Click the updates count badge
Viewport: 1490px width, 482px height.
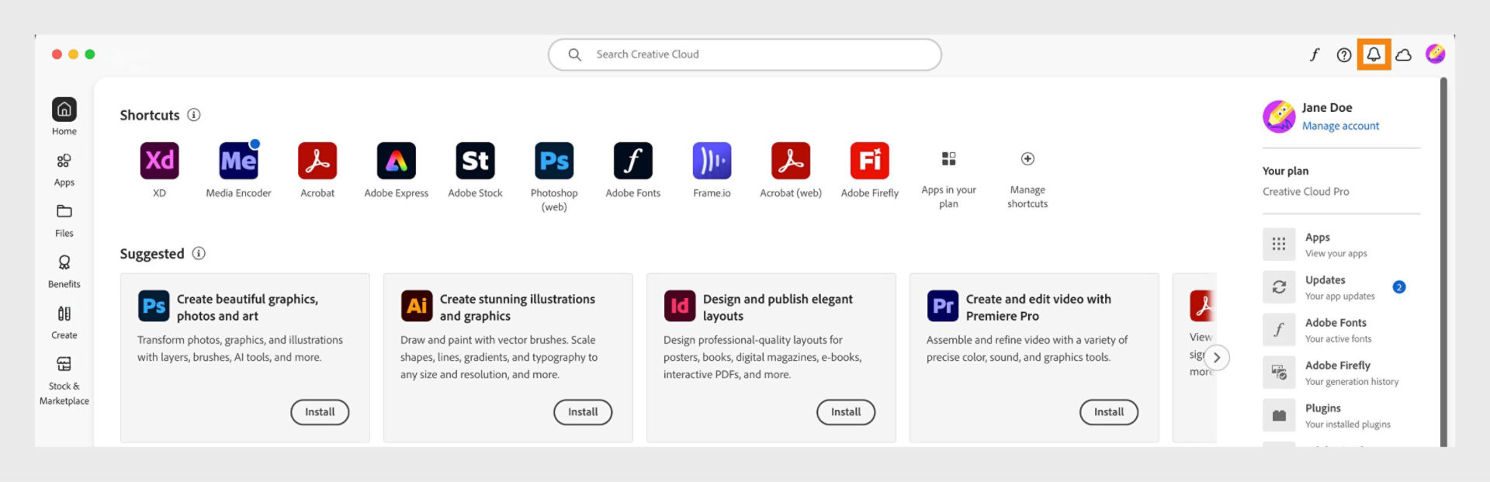click(x=1399, y=287)
